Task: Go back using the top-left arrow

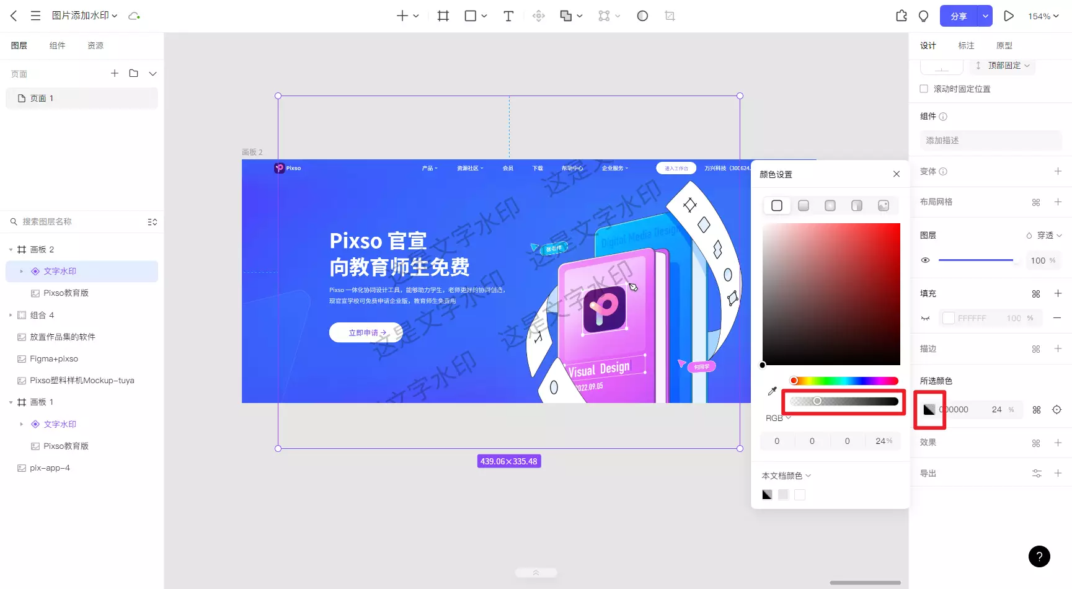Action: pos(14,15)
